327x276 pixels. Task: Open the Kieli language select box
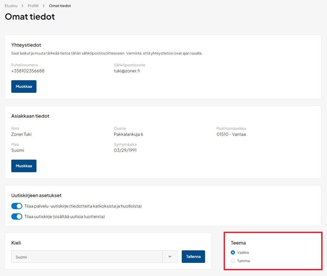pos(87,257)
